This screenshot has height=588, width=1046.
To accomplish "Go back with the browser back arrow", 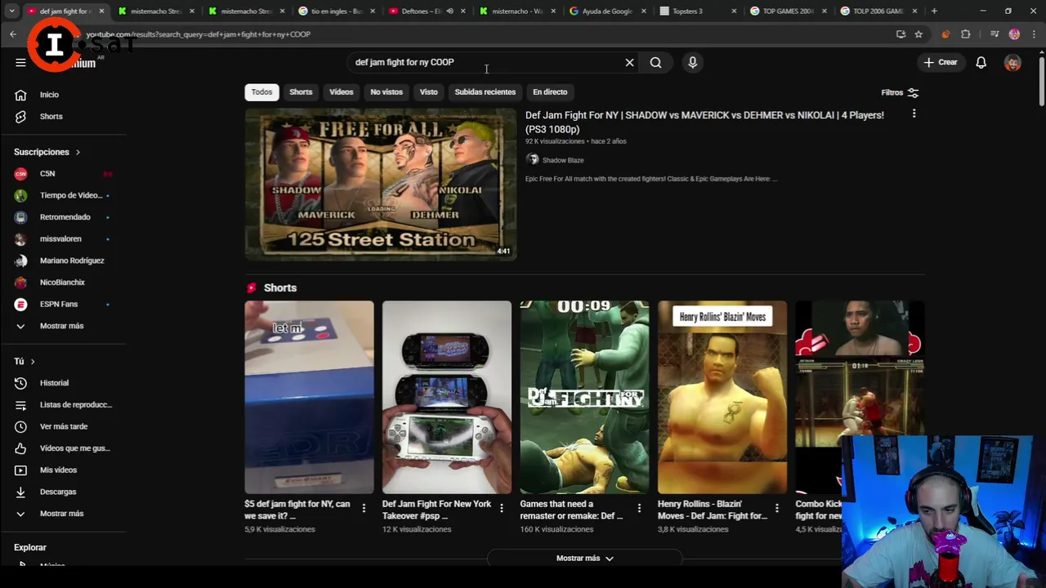I will pos(13,34).
